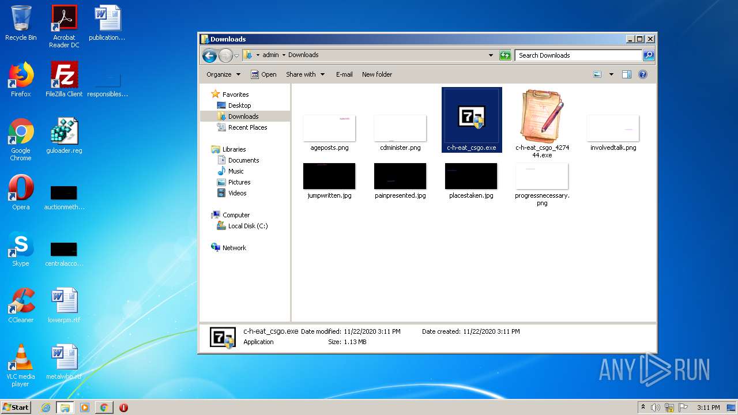This screenshot has width=738, height=415.
Task: Expand address bar history dropdown
Action: click(491, 55)
